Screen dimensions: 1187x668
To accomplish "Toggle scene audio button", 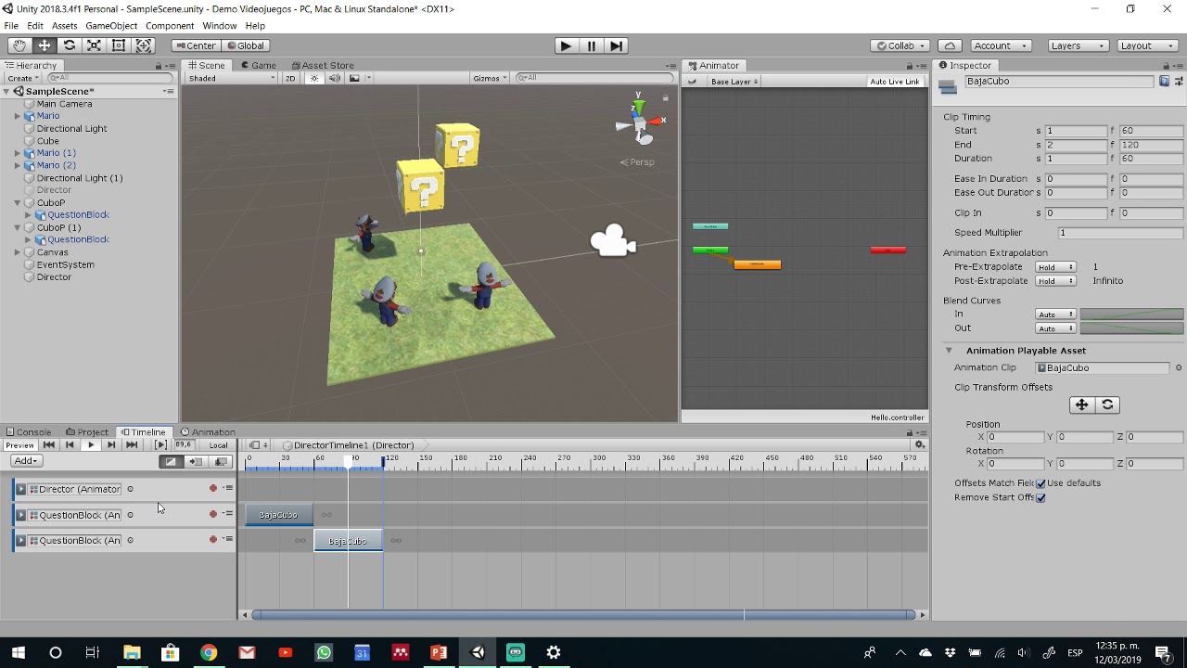I will coord(334,78).
